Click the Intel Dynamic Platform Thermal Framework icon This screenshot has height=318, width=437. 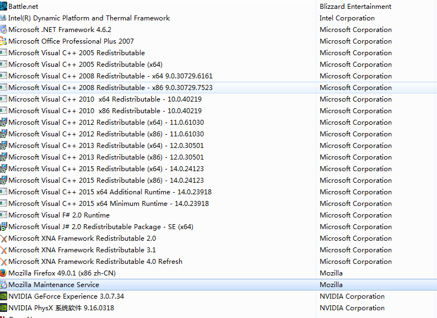click(x=3, y=18)
